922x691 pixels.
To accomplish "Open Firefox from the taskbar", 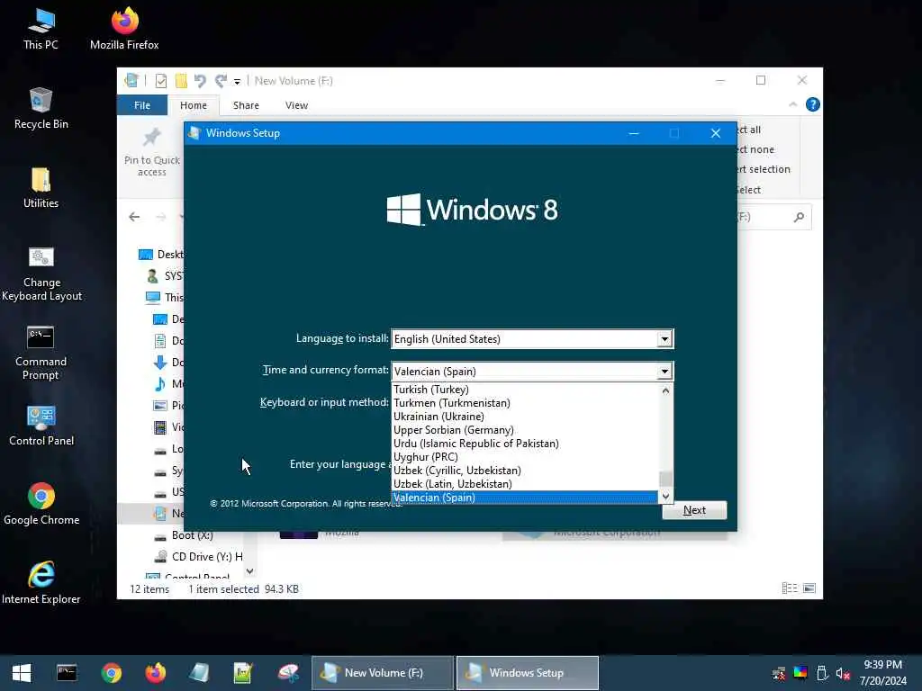I will click(155, 673).
